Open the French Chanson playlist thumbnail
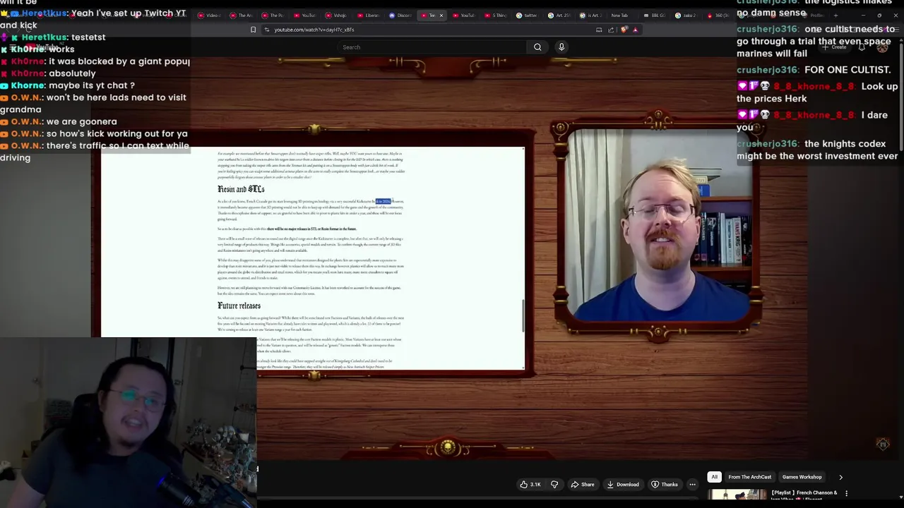 (x=738, y=495)
